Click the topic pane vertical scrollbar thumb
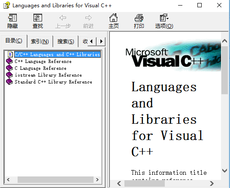The width and height of the screenshot is (230, 188). [224, 70]
